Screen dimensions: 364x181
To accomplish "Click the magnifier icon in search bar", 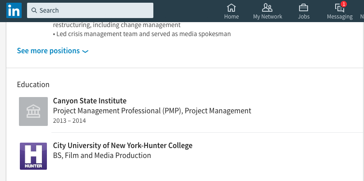I will click(x=34, y=10).
